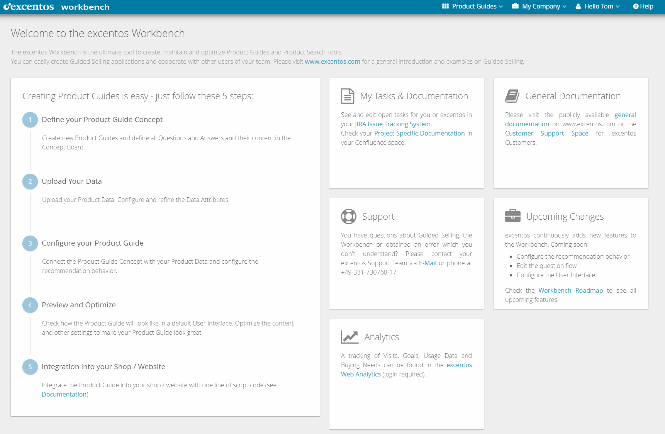Click 'Configure the User Interface' bullet
Image resolution: width=665 pixels, height=434 pixels.
pos(556,275)
